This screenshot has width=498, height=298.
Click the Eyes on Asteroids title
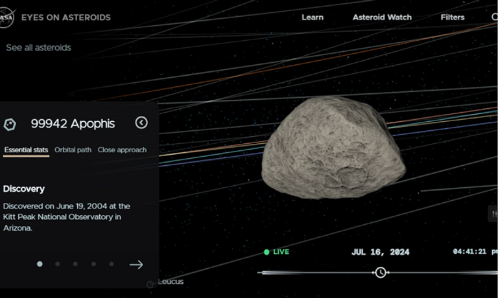66,17
